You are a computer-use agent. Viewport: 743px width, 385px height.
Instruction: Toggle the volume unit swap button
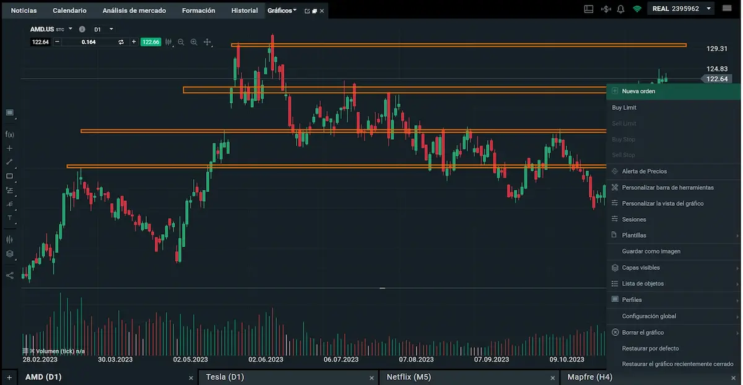pos(121,42)
